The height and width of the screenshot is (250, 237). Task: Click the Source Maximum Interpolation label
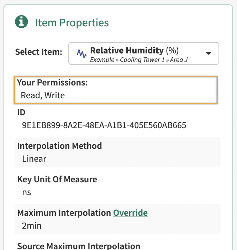click(x=78, y=246)
